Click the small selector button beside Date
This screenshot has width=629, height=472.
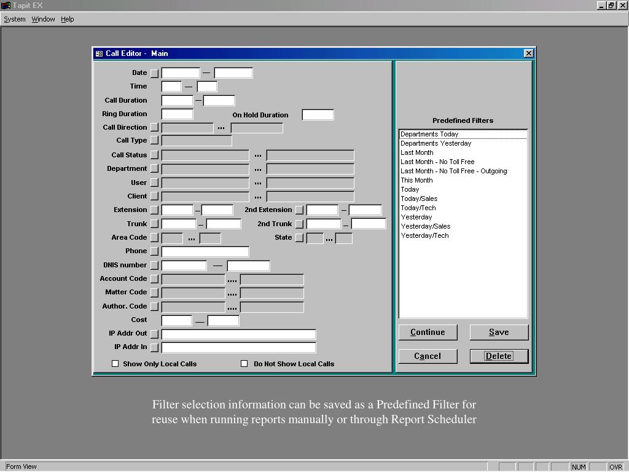click(154, 74)
